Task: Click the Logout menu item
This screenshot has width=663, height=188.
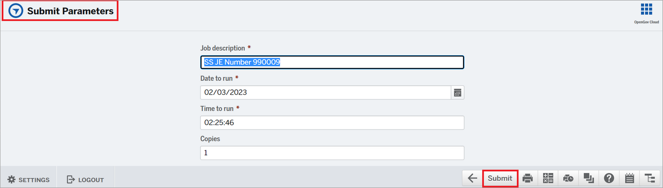Action: pyautogui.click(x=85, y=180)
